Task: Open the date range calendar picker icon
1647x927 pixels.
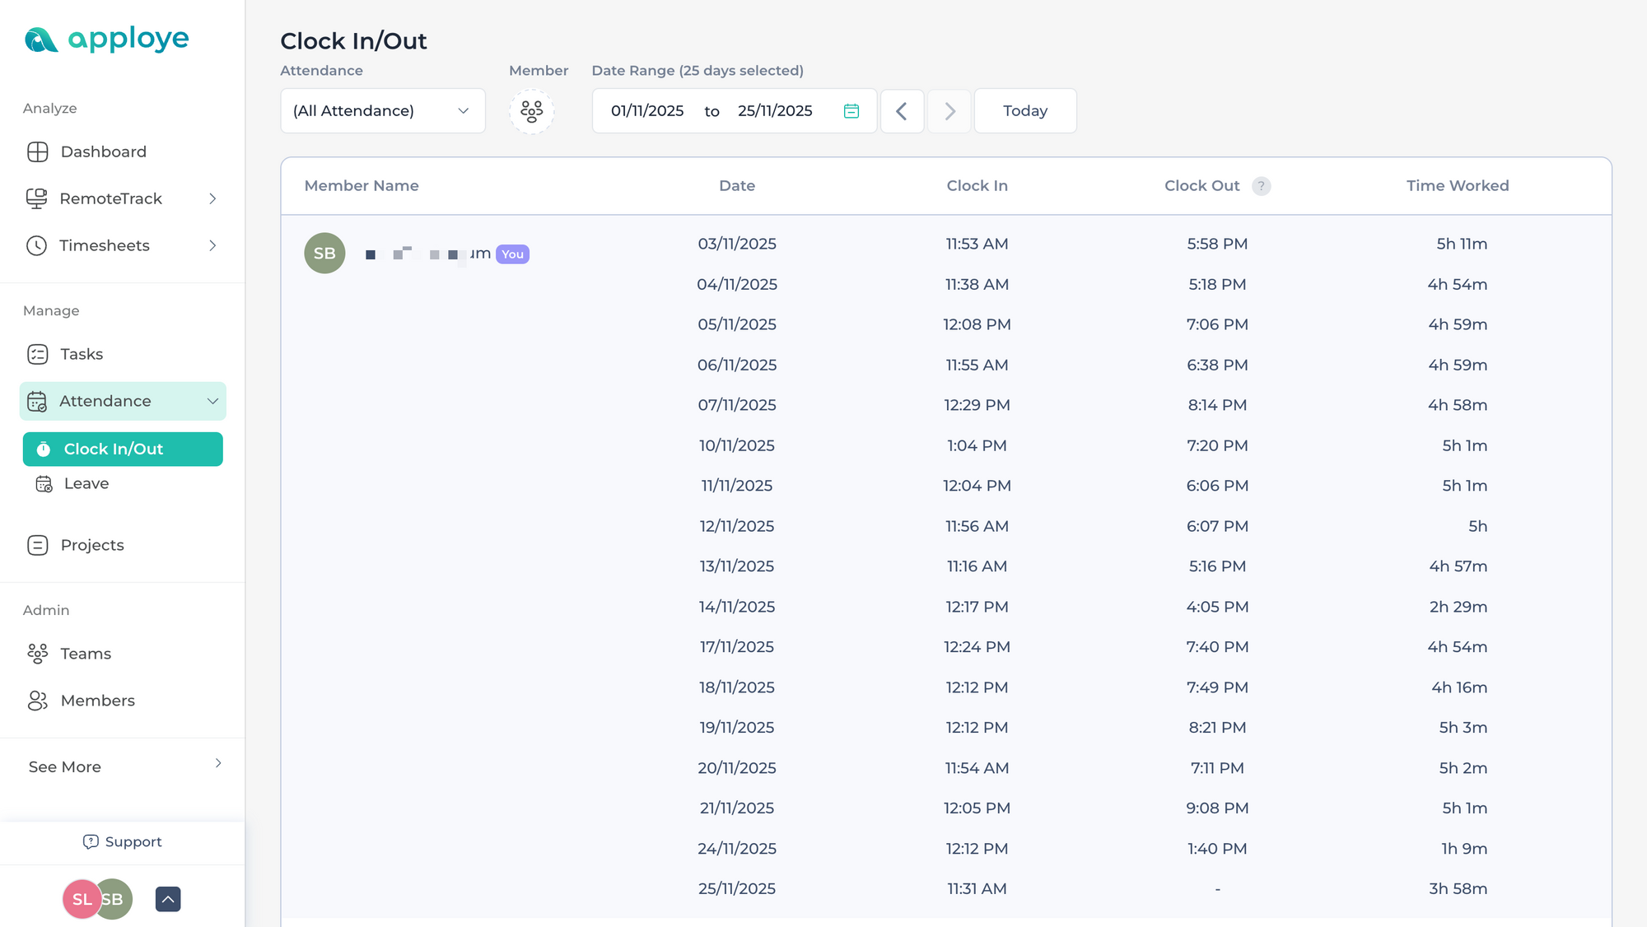Action: point(851,110)
